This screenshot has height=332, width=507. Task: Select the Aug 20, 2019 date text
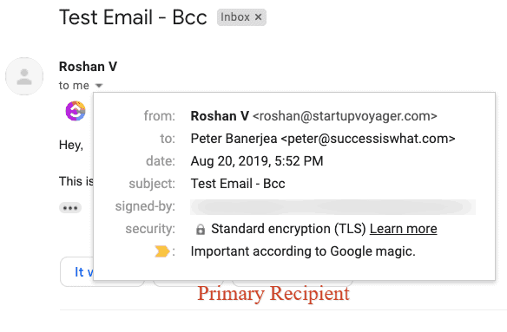pos(257,161)
